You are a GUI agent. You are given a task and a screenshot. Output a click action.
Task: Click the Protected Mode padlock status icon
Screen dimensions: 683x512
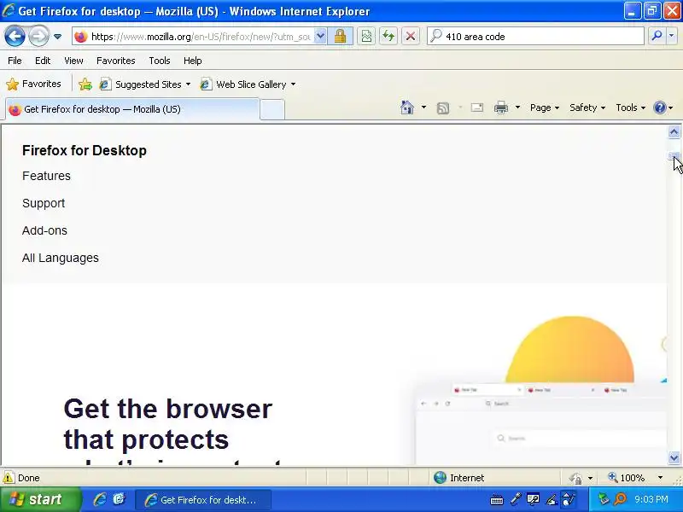click(575, 478)
